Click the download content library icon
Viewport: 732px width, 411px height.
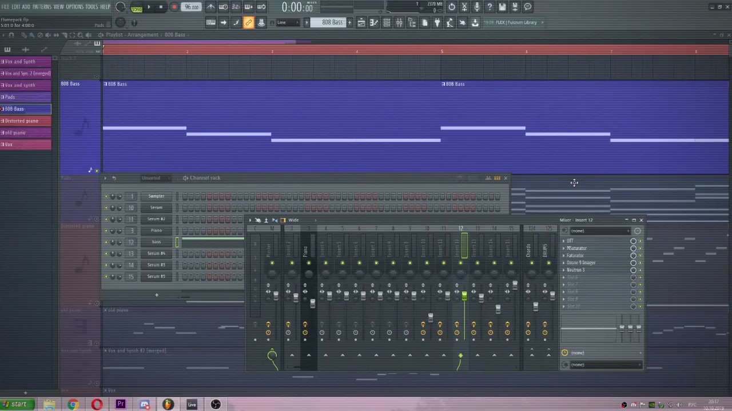pyautogui.click(x=475, y=22)
